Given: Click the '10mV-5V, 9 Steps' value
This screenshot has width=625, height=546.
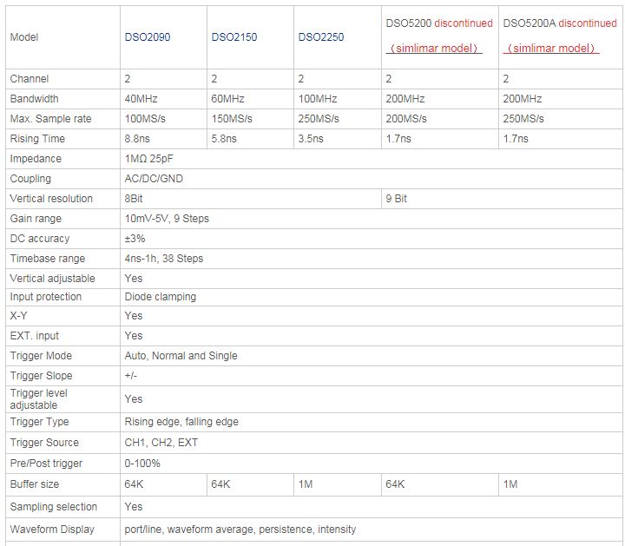Looking at the screenshot, I should tap(167, 219).
